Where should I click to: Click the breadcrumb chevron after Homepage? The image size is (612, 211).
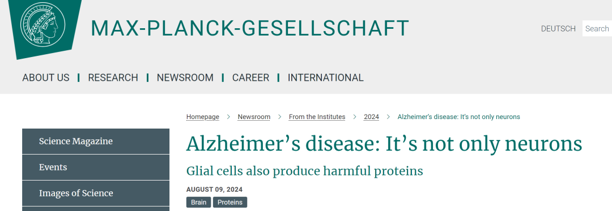(x=228, y=117)
